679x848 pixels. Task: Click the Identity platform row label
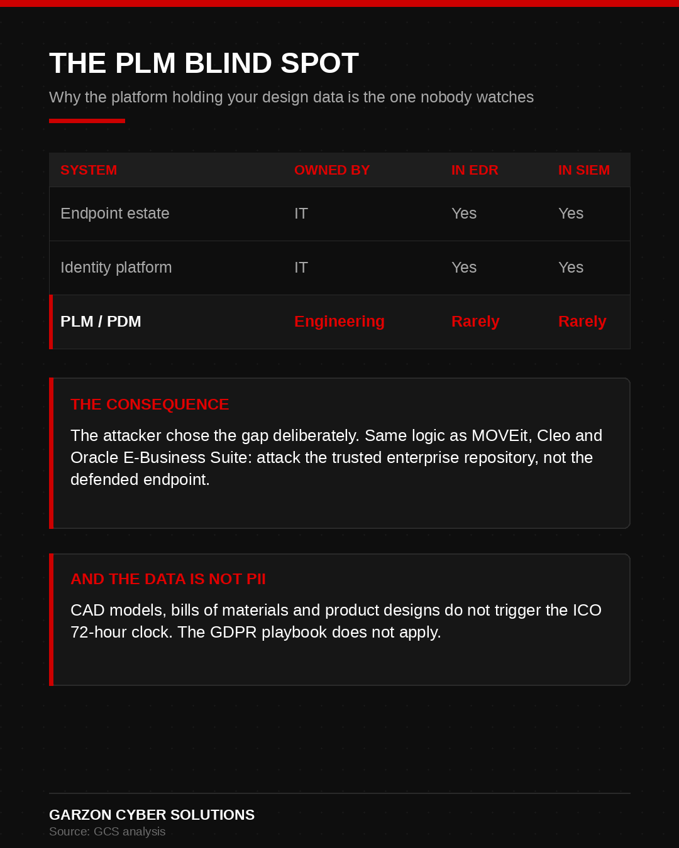coord(116,268)
